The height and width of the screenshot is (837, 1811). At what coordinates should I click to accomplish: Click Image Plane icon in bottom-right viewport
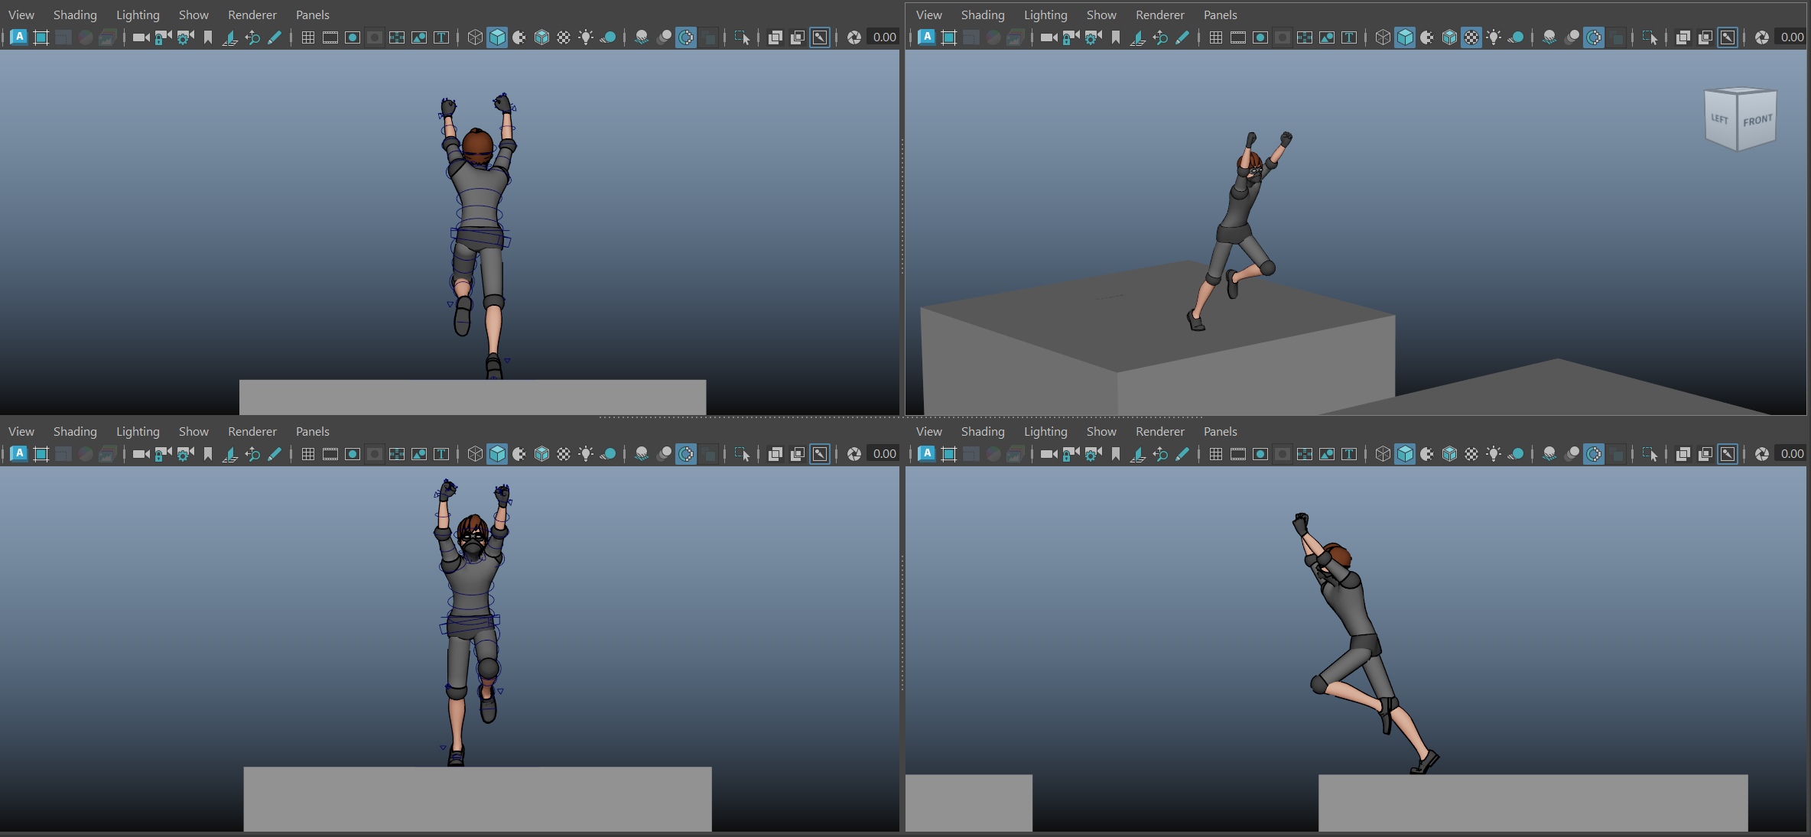click(1137, 454)
